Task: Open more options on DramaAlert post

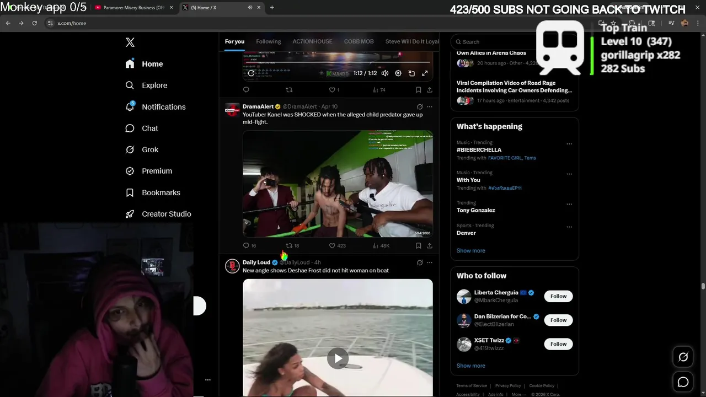Action: coord(430,107)
